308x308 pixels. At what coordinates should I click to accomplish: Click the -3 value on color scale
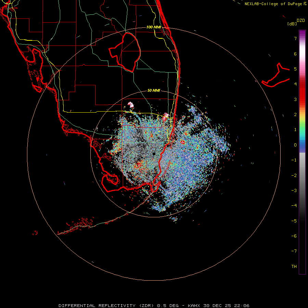pos(294,190)
